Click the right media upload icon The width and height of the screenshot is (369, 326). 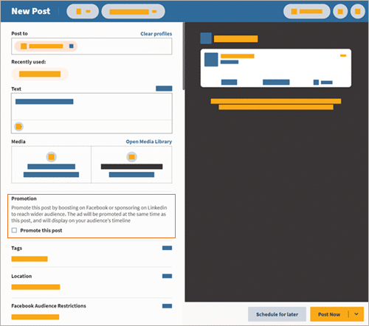[131, 157]
